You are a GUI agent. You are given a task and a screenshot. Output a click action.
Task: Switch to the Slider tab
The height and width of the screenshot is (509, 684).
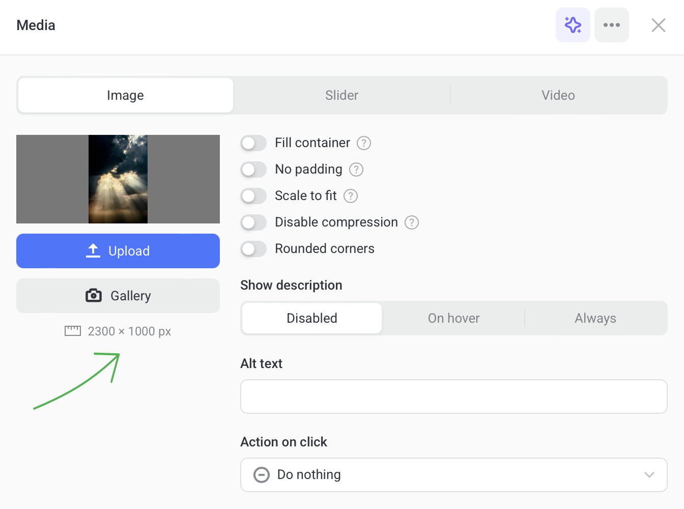point(341,95)
